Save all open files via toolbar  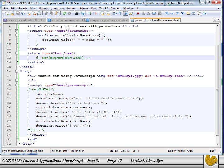coord(23,13)
